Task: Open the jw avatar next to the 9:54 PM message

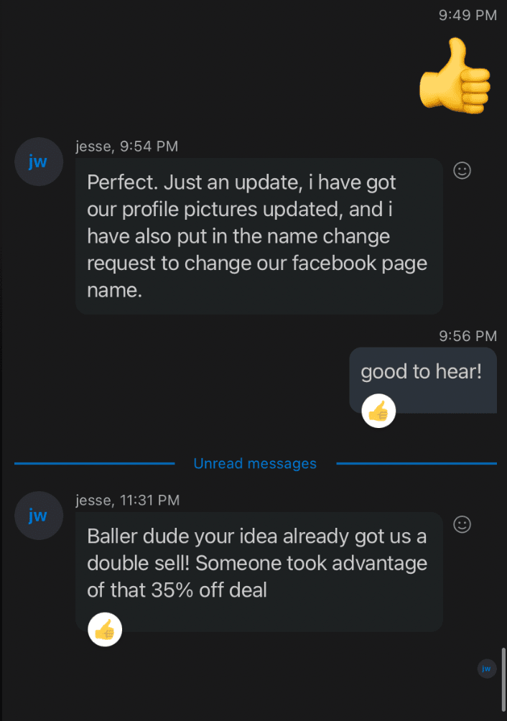Action: [x=39, y=162]
